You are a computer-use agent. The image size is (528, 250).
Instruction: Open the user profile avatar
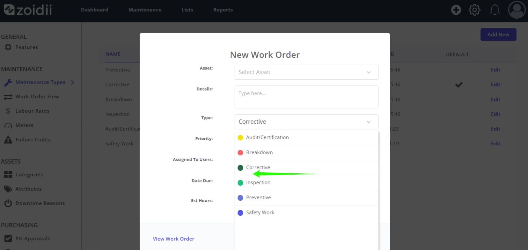pos(517,10)
